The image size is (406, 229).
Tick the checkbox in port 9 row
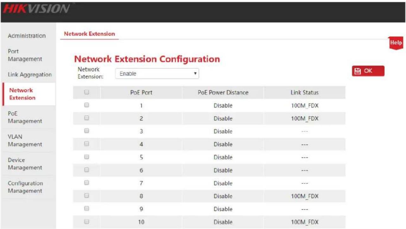(86, 209)
